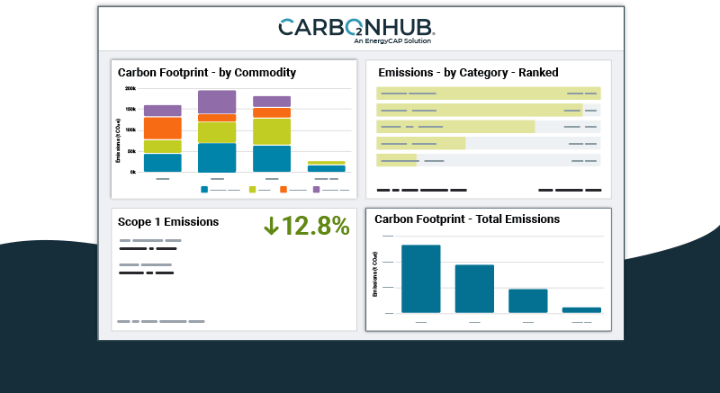
Task: Click the smallest bar in Total Emissions chart
Action: pos(581,309)
